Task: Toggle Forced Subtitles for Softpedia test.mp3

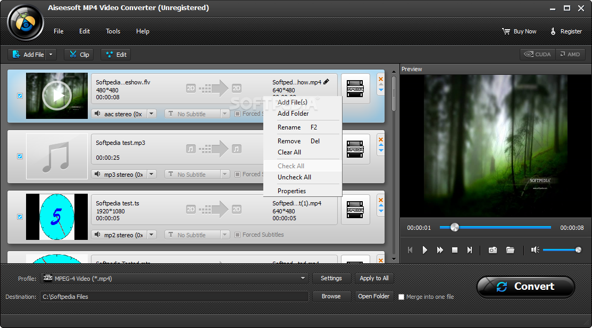Action: coord(237,175)
